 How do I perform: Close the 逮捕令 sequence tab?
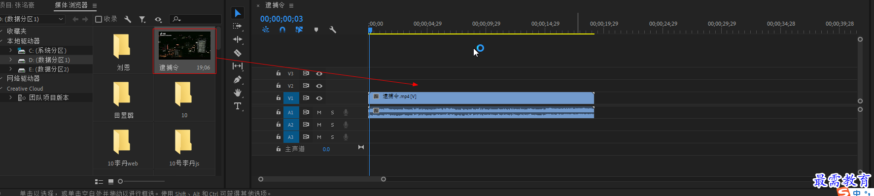[x=258, y=5]
